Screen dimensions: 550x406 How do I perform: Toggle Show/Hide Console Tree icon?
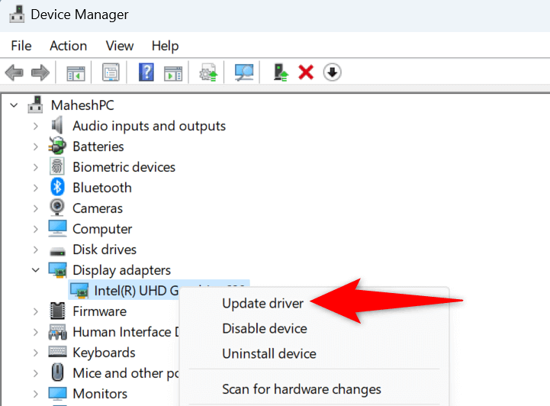[76, 73]
